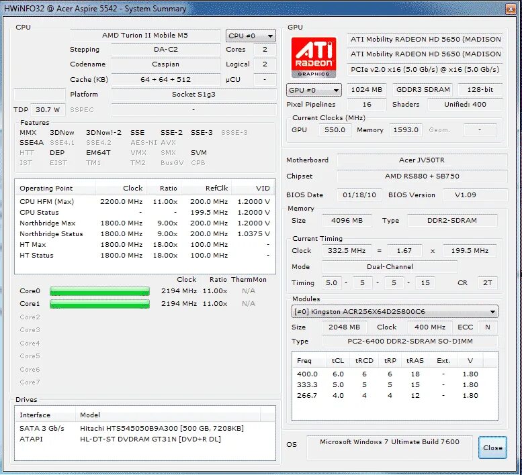Click the Cores count value field
Screen dimensions: 522x475
[265, 49]
